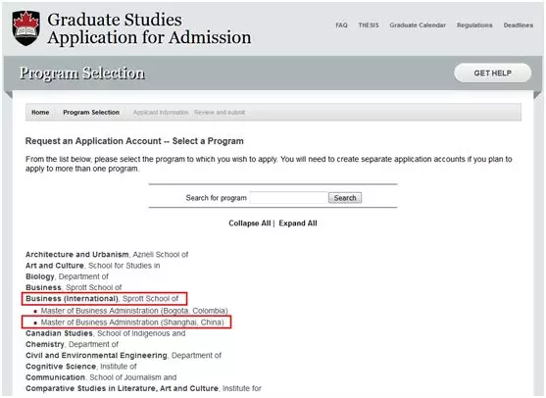This screenshot has height=398, width=546.
Task: Open the Regulations page
Action: (474, 25)
